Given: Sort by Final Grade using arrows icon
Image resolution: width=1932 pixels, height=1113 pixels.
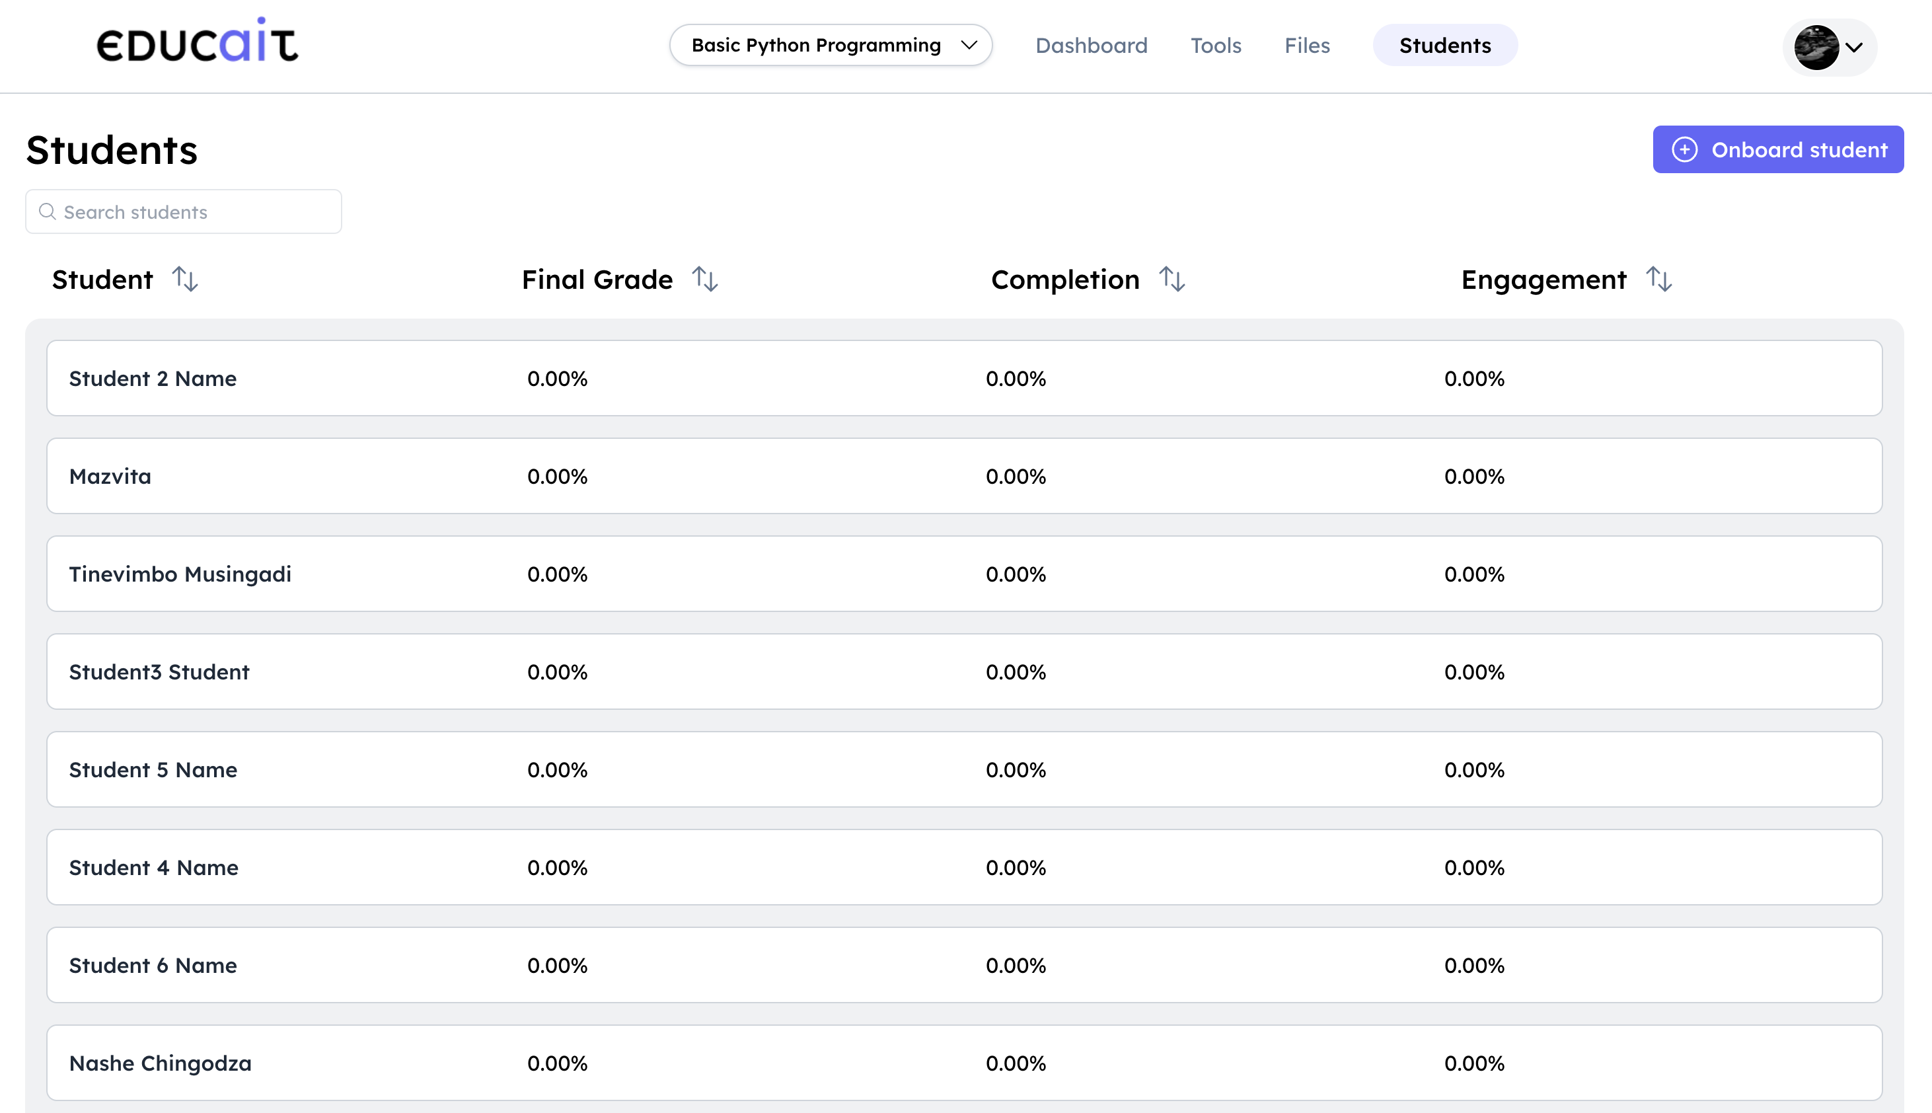Looking at the screenshot, I should 704,279.
